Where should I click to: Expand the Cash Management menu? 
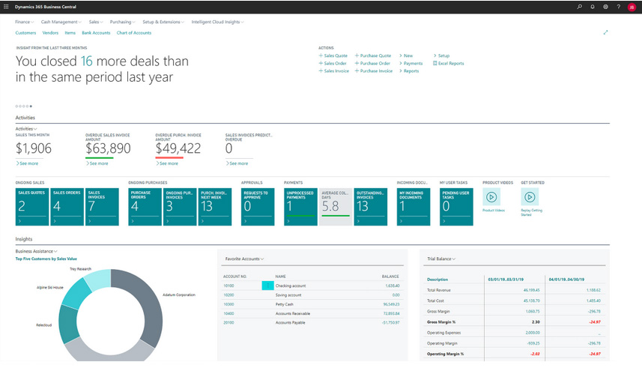pos(61,22)
